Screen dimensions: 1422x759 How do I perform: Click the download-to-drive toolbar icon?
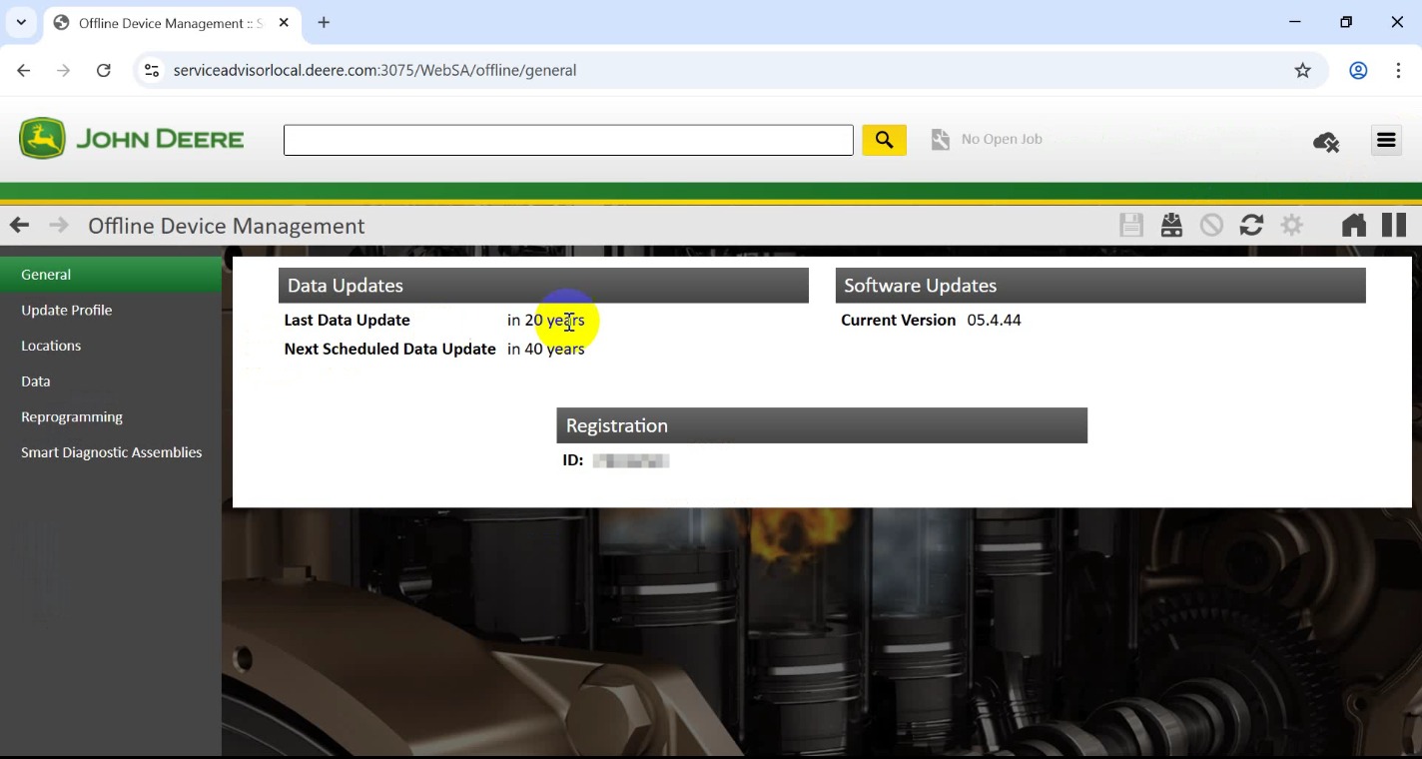(1171, 226)
